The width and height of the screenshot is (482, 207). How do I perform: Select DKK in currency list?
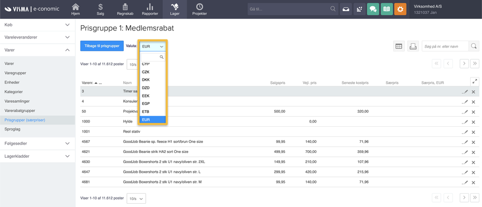(x=153, y=80)
